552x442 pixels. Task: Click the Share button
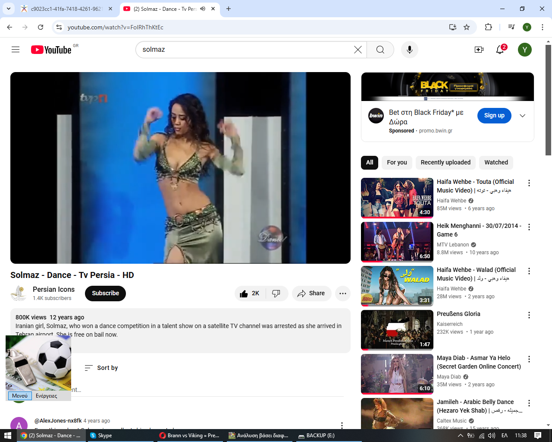311,294
